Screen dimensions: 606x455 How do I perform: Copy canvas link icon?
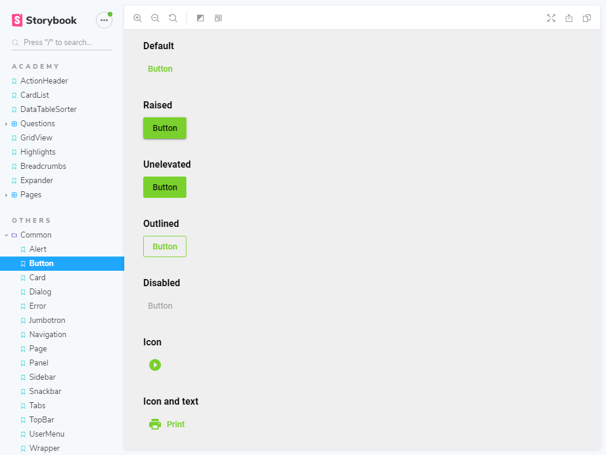pyautogui.click(x=586, y=18)
